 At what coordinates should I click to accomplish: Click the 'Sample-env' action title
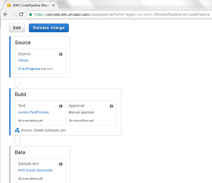29,164
